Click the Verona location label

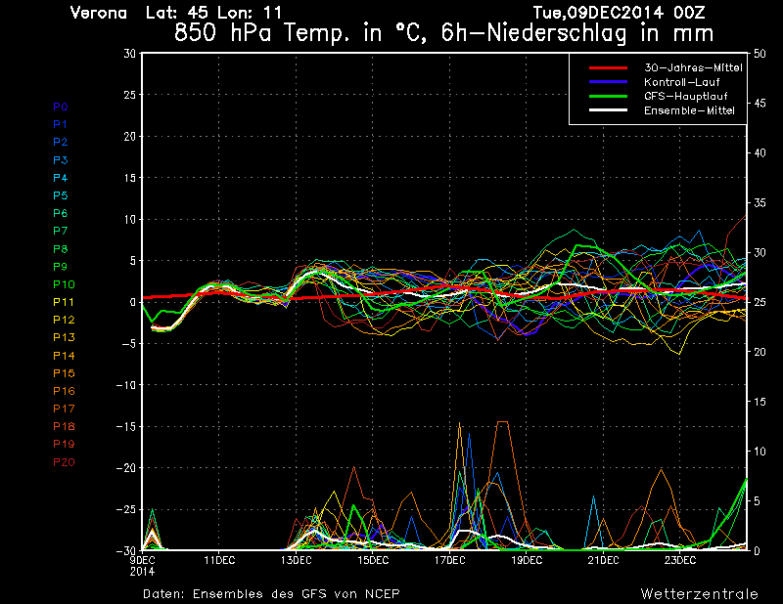pyautogui.click(x=99, y=13)
